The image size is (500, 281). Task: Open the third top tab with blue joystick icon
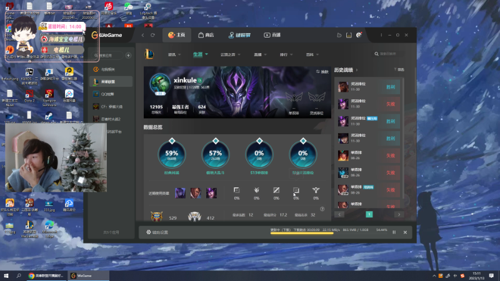coord(239,35)
